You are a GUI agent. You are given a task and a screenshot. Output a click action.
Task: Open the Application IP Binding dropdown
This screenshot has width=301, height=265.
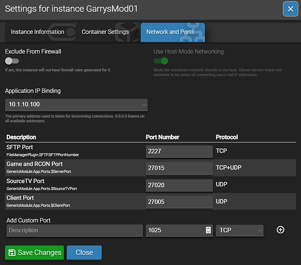point(76,105)
